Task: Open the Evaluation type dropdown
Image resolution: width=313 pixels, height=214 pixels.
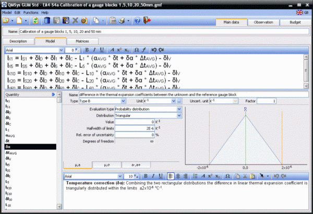Action: [x=179, y=109]
